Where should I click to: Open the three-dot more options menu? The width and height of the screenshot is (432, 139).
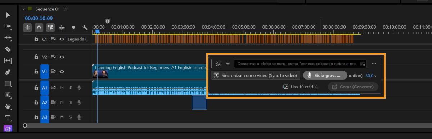pyautogui.click(x=374, y=64)
